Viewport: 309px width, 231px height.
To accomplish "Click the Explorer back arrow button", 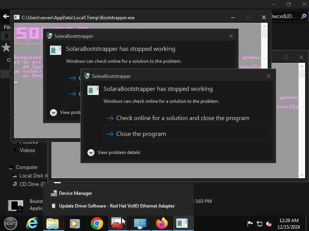I will 6,16.
